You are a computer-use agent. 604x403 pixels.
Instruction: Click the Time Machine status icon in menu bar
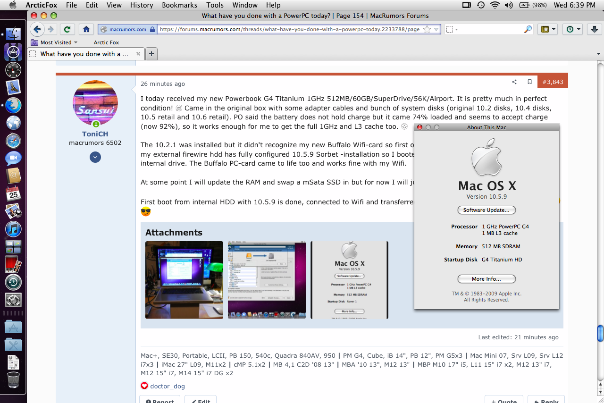tap(480, 5)
